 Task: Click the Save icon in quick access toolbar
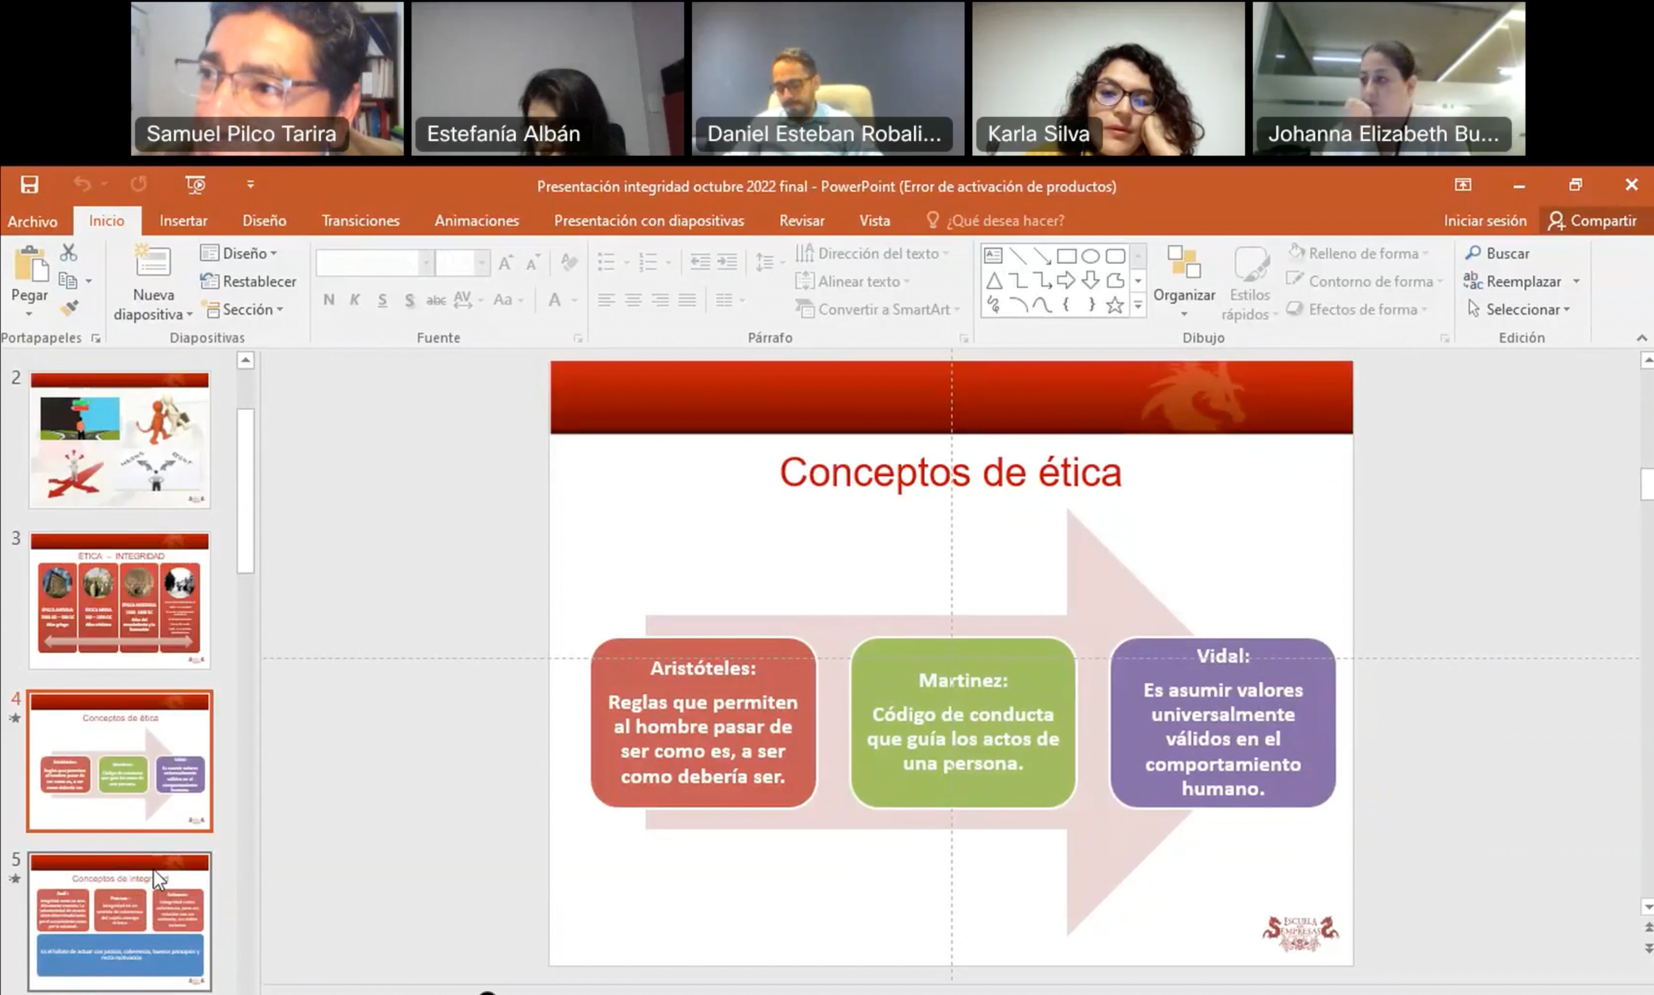tap(29, 184)
